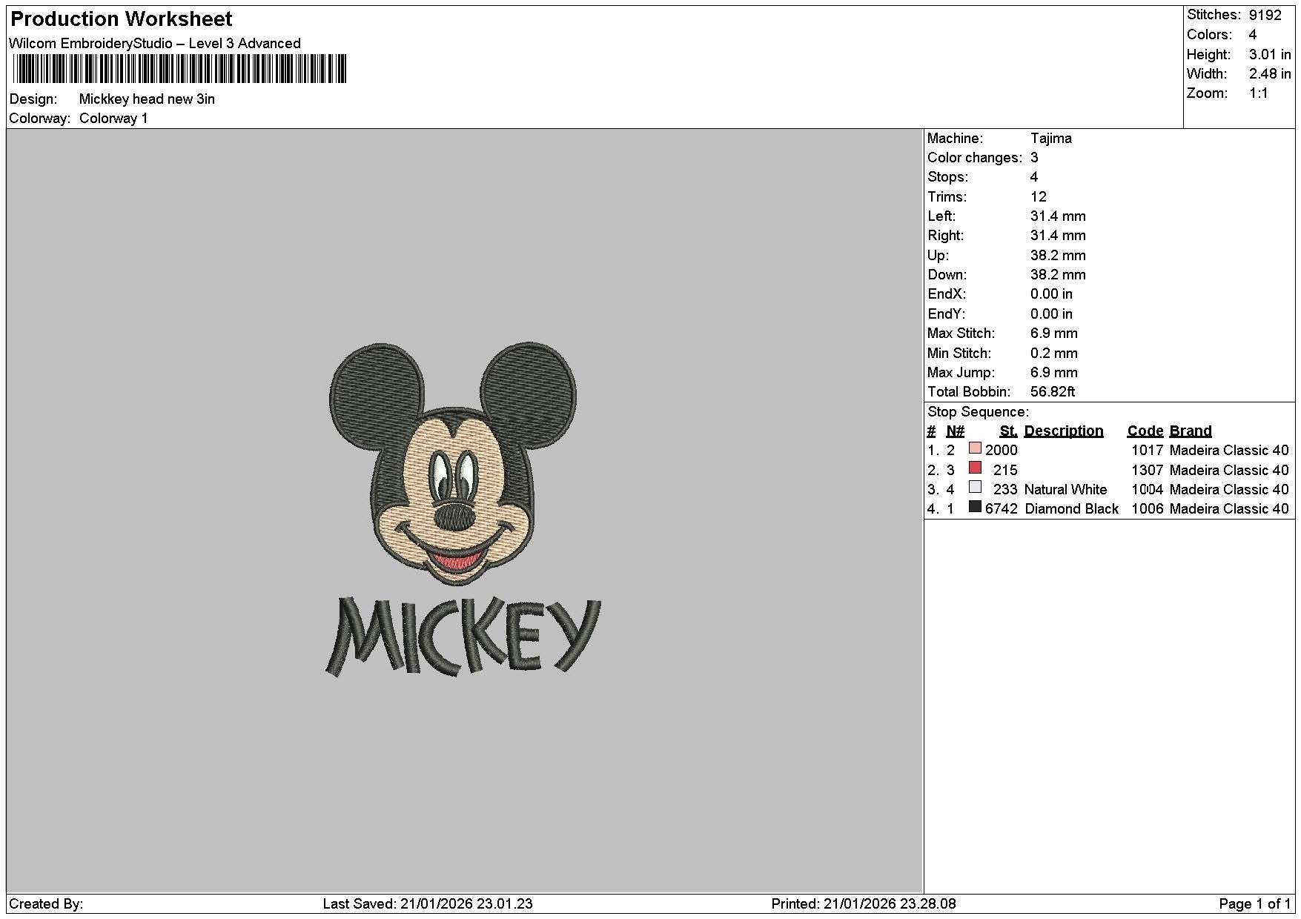Click thread code "1307" in the stop sequence
This screenshot has height=919, width=1301.
tap(1148, 470)
